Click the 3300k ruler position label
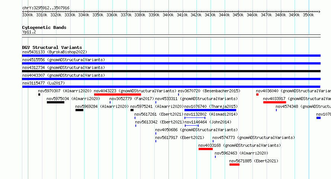The height and width of the screenshot is (179, 331). pos(28,15)
